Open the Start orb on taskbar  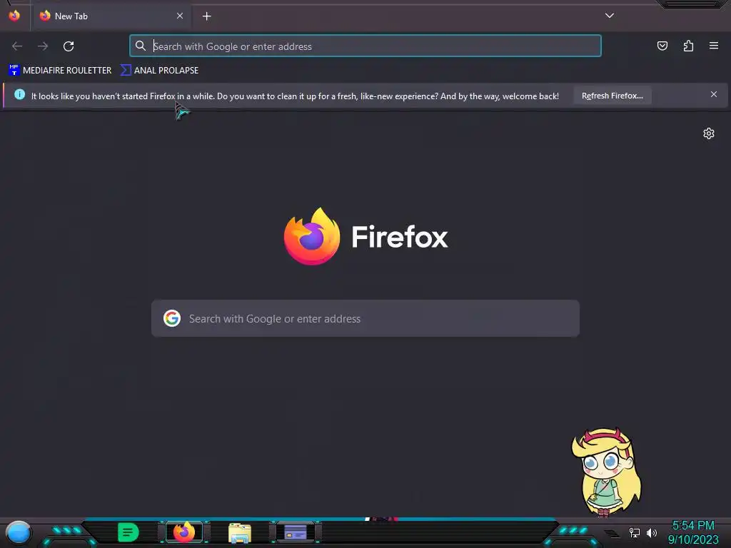tap(19, 532)
